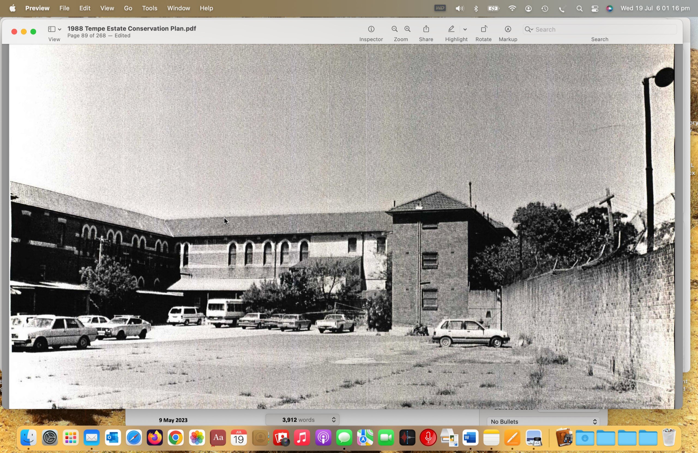Open the Go menu
Image resolution: width=698 pixels, height=453 pixels.
(x=128, y=8)
